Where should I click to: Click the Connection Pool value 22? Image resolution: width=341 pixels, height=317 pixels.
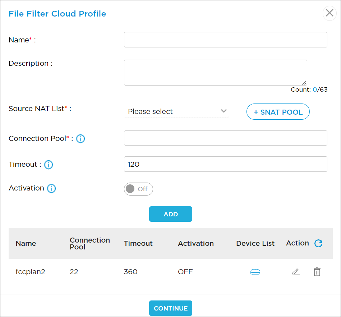tap(74, 272)
